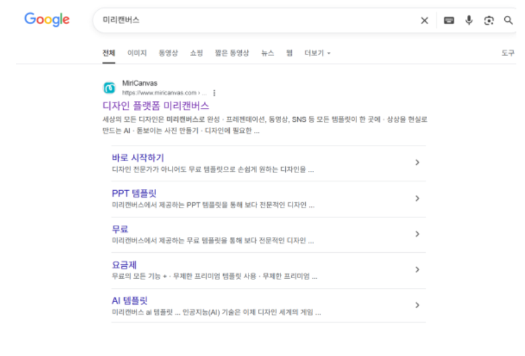
Task: Open the 요금제 sitelink
Action: click(124, 265)
